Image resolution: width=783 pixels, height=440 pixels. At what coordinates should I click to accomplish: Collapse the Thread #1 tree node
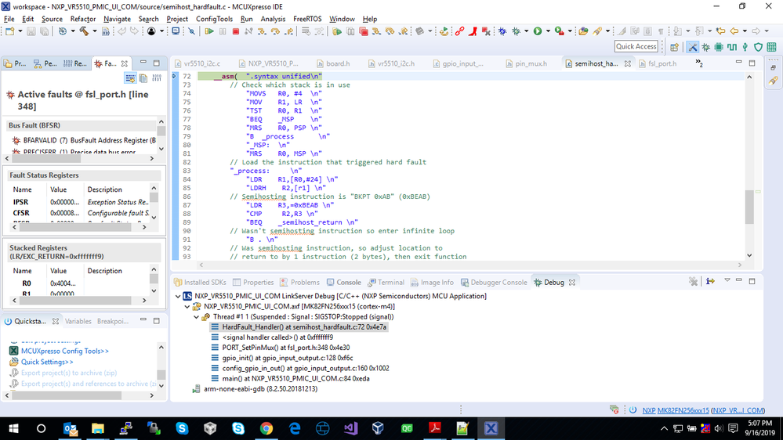point(197,317)
